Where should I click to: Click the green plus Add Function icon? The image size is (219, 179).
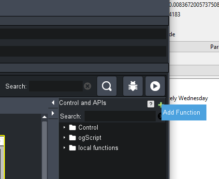pyautogui.click(x=160, y=104)
